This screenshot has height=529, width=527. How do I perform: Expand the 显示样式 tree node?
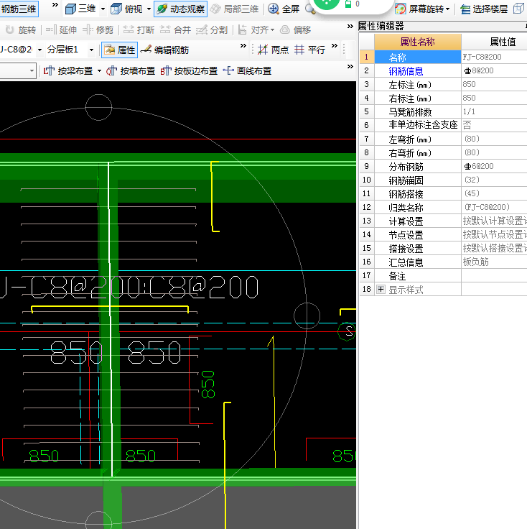(x=381, y=289)
